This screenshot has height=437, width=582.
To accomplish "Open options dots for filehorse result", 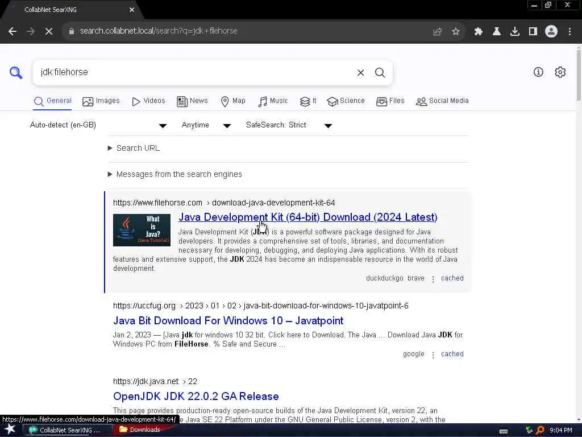I will click(433, 279).
